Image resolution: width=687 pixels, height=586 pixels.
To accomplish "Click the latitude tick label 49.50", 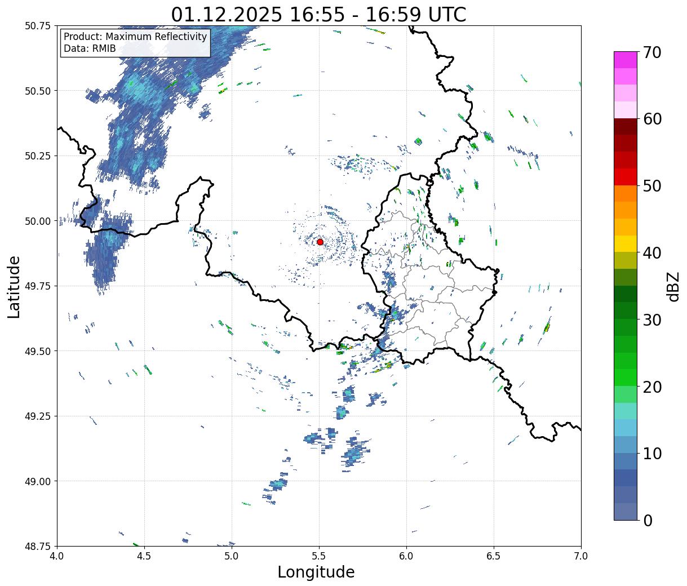I will 38,351.
